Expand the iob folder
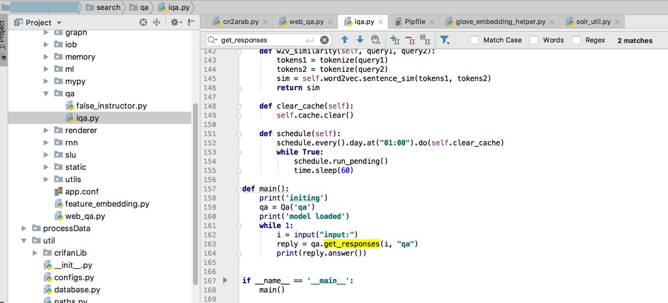This screenshot has height=303, width=668. pos(47,44)
